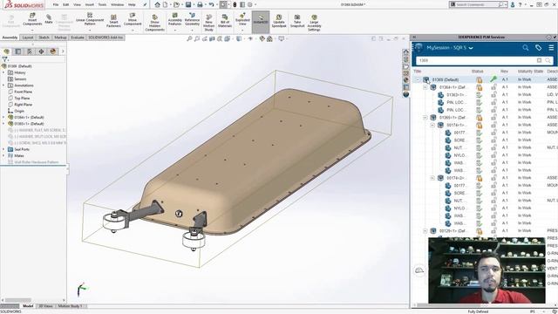
Task: Open the DisplayManager appearance tab icon
Action: tap(53, 51)
